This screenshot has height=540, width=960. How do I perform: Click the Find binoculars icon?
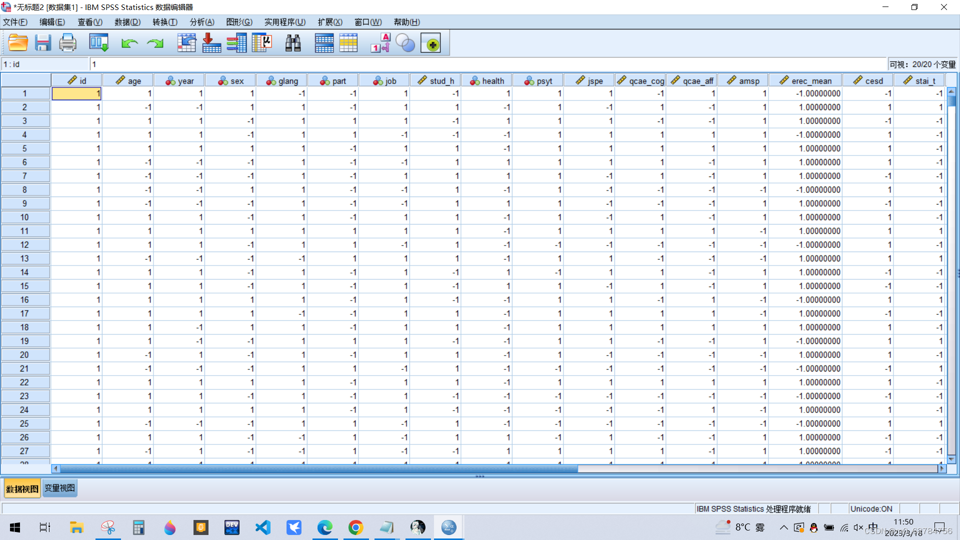pos(293,43)
